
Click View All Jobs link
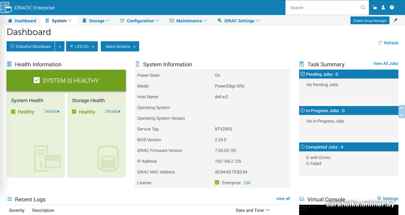pos(386,64)
